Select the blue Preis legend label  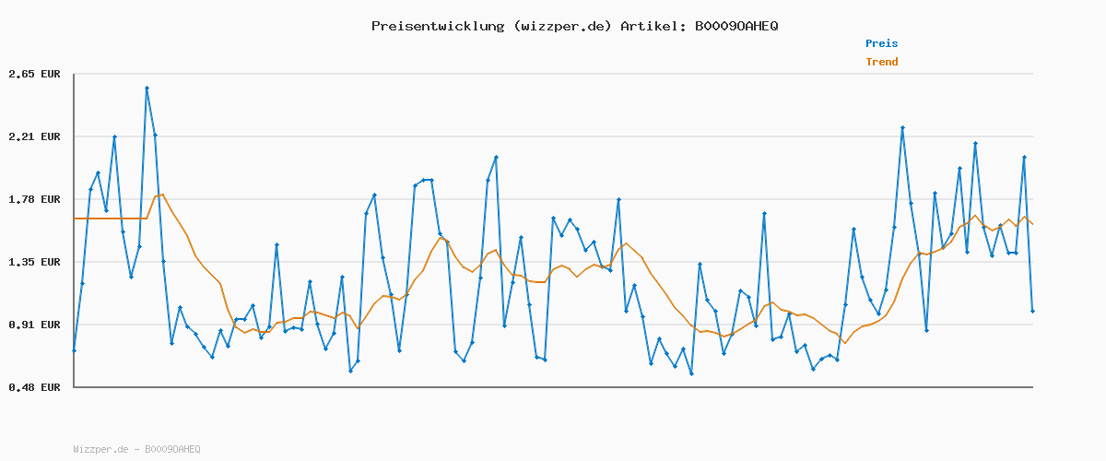(x=881, y=43)
